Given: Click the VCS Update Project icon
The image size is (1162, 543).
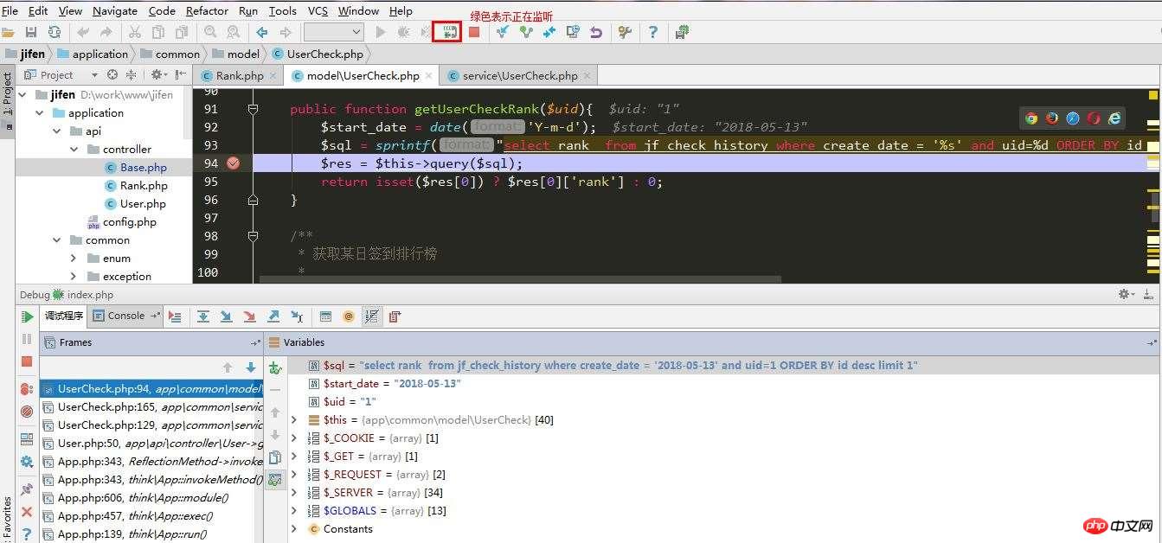Looking at the screenshot, I should pos(503,32).
